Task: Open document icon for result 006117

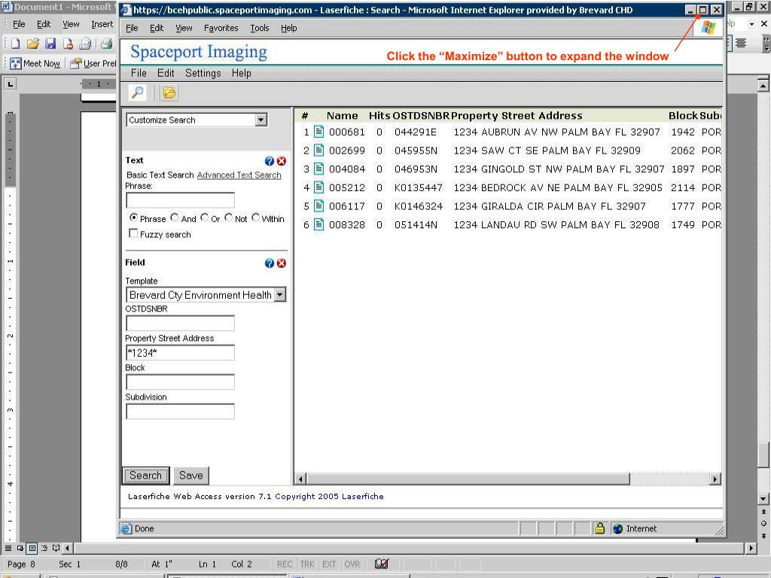Action: coord(318,206)
